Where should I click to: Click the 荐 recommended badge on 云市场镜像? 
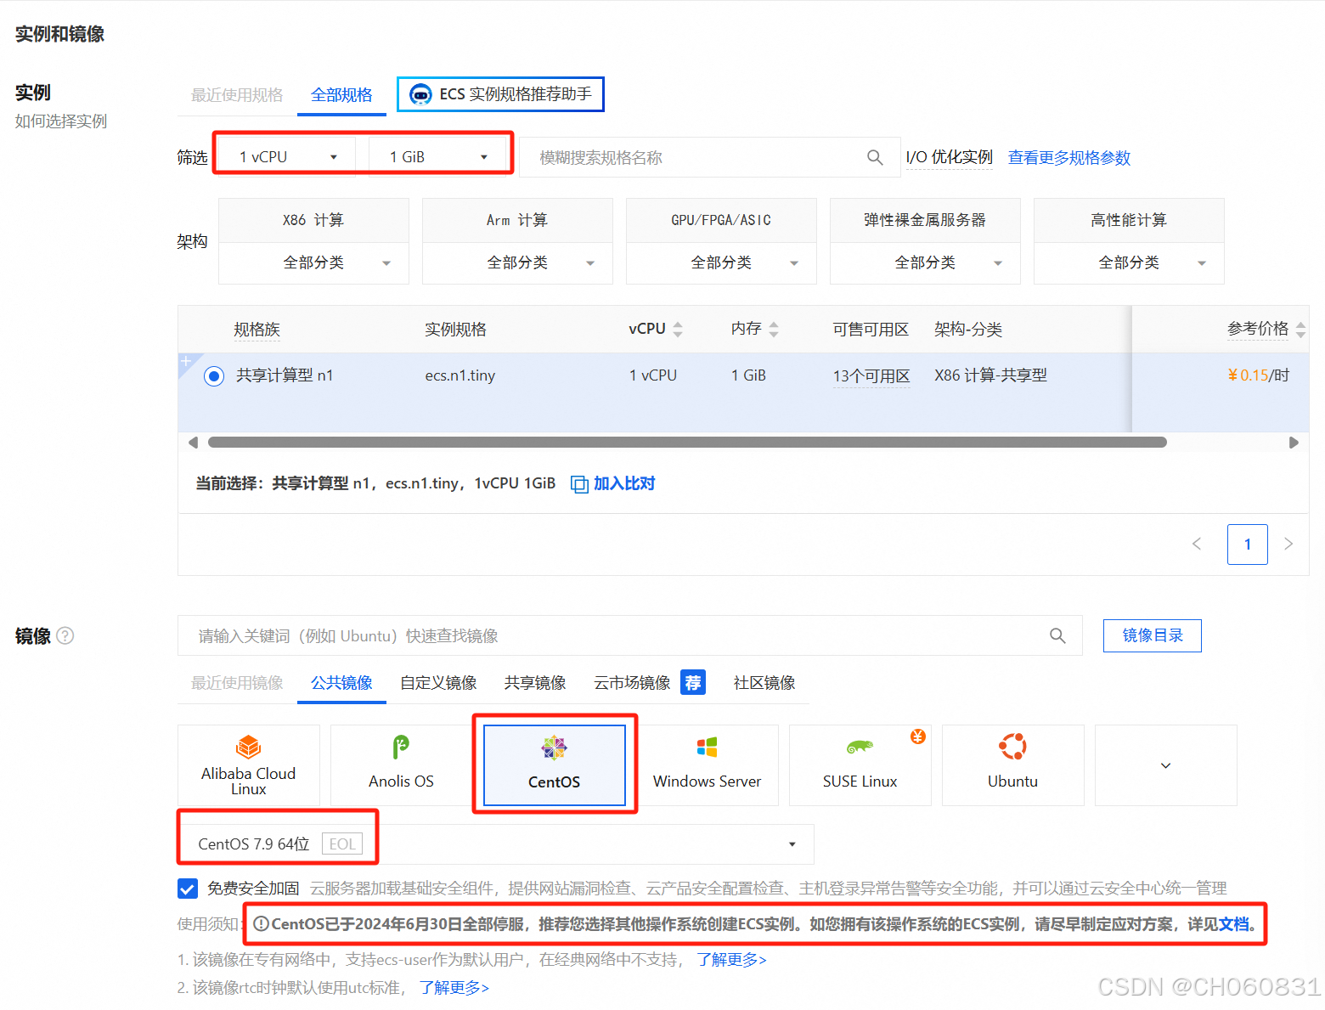point(693,682)
